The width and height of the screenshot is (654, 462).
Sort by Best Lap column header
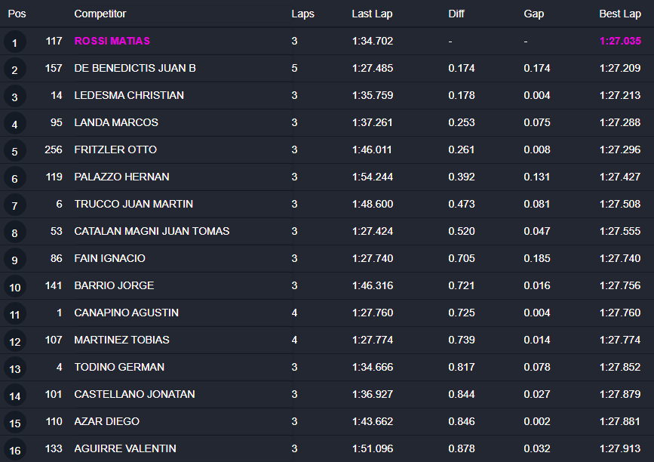(x=620, y=14)
